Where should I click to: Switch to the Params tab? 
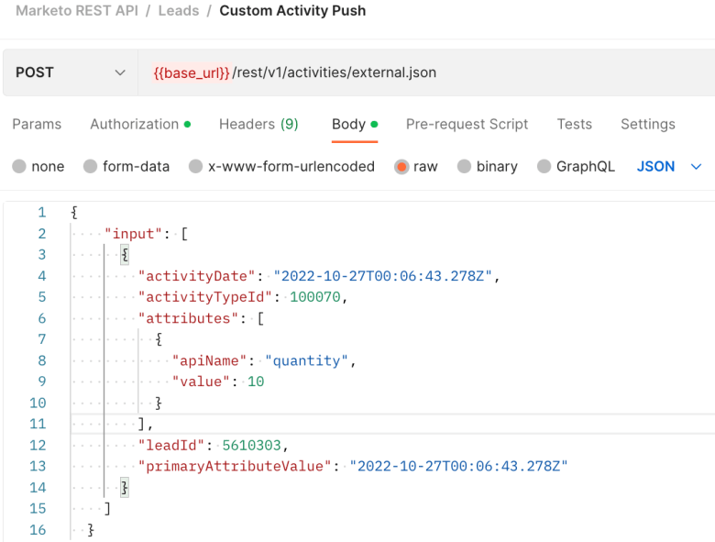point(37,124)
